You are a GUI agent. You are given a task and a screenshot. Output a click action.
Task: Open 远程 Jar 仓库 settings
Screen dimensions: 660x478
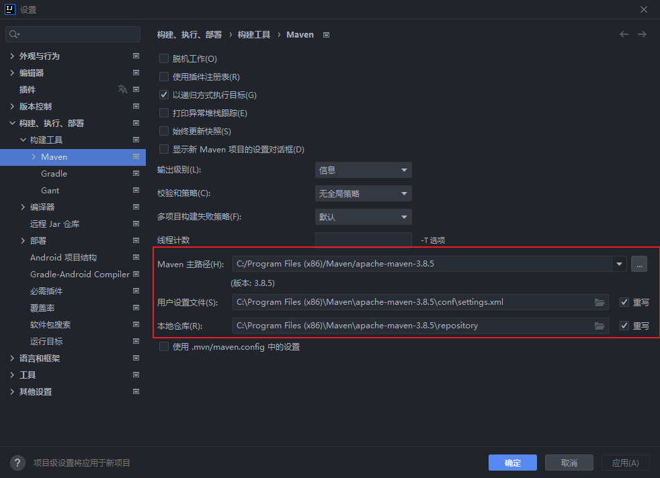coord(54,224)
